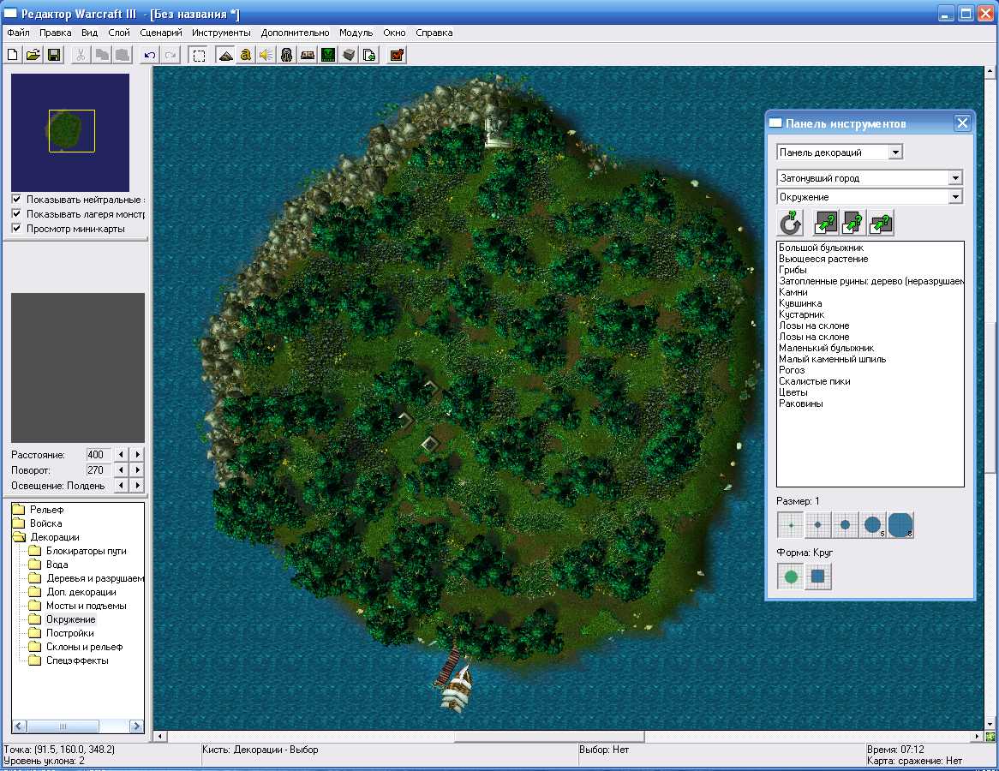Select the Окружение folder in the tree
999x771 pixels.
(x=71, y=619)
